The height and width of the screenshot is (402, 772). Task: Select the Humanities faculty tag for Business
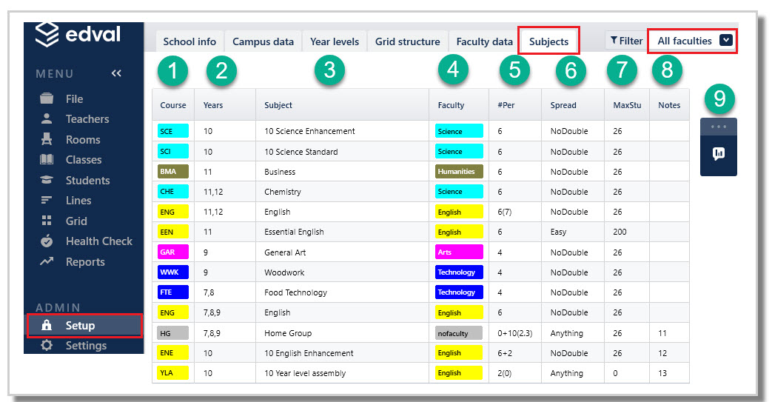[459, 172]
